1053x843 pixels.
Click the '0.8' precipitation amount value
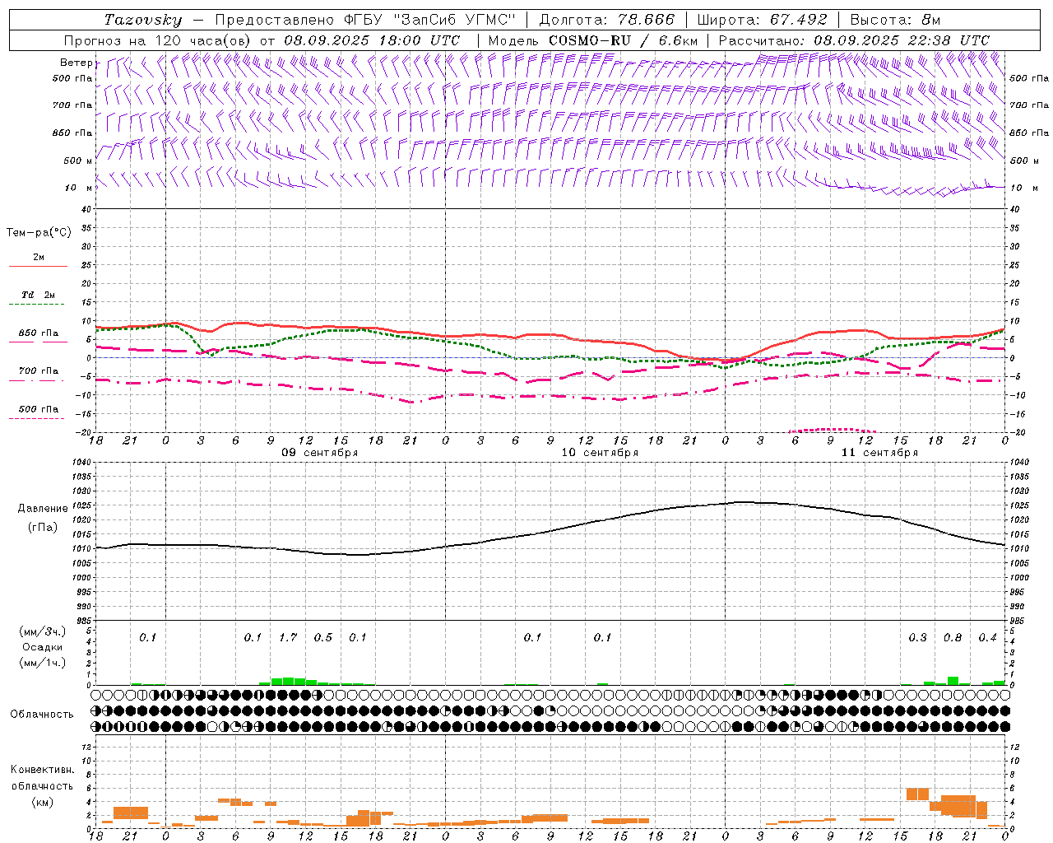pyautogui.click(x=953, y=637)
